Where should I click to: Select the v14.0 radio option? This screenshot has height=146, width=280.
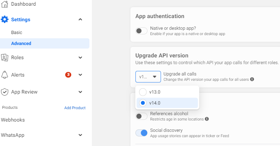(143, 103)
